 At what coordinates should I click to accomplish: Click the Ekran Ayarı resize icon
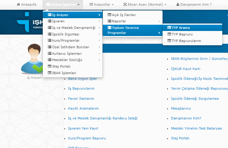[x=125, y=4]
